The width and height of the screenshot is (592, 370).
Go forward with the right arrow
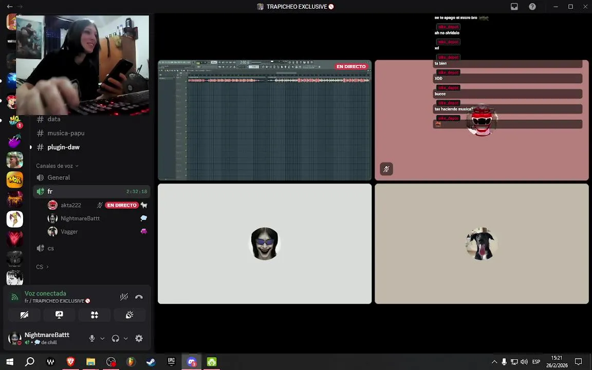point(20,6)
